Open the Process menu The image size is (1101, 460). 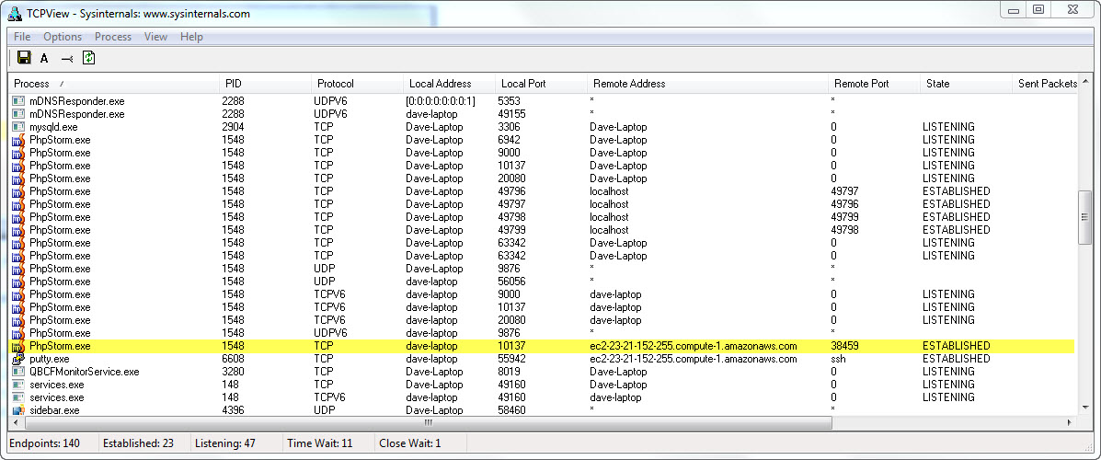(113, 37)
